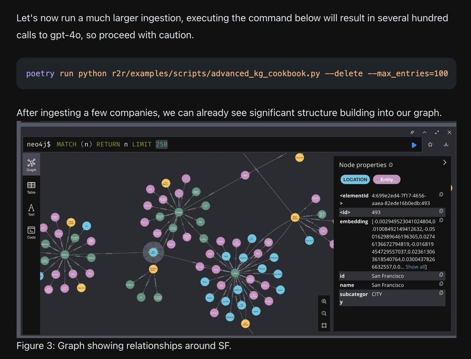Switch to the Table view
Image resolution: width=471 pixels, height=359 pixels.
point(31,187)
